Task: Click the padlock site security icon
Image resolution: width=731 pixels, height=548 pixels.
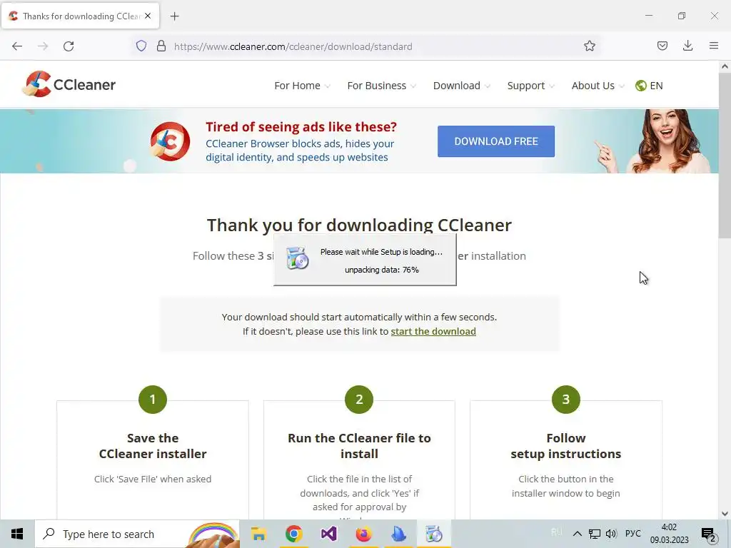Action: (x=161, y=46)
